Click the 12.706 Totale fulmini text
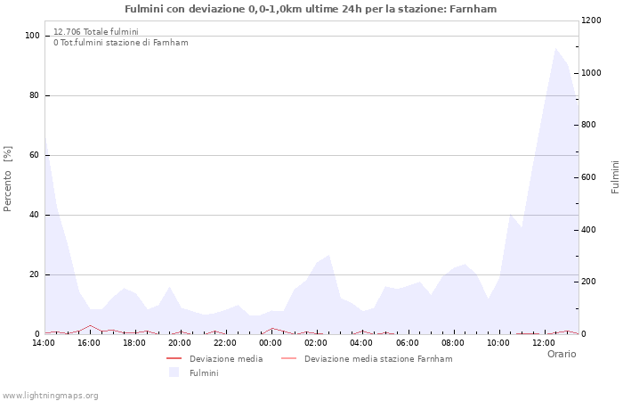The width and height of the screenshot is (623, 401). pyautogui.click(x=95, y=32)
